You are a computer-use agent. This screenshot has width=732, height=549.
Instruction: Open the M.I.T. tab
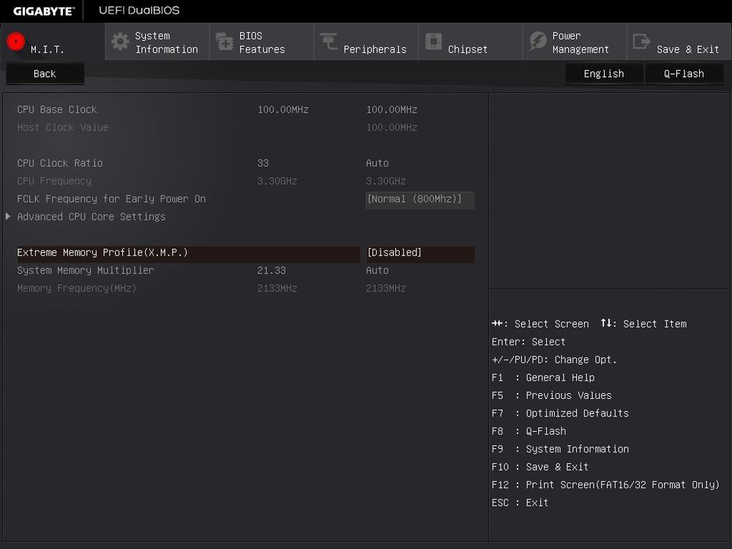53,42
